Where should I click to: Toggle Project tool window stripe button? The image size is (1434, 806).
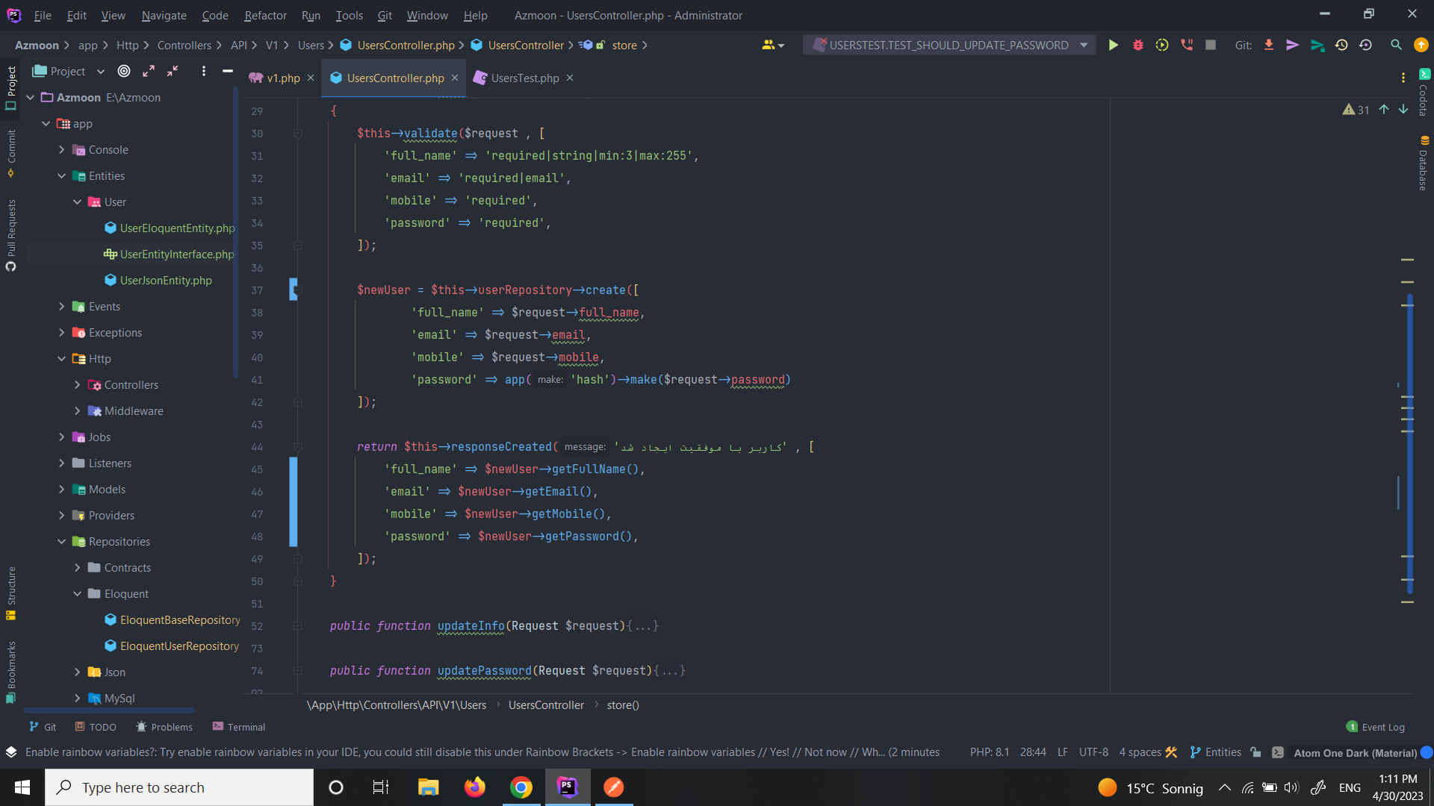(11, 87)
